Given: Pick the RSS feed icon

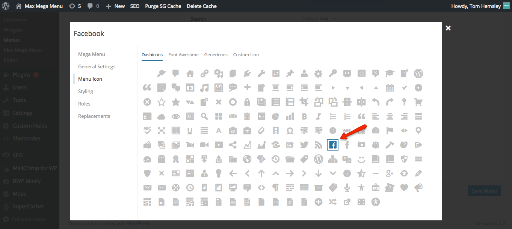Looking at the screenshot, I should click(x=319, y=145).
